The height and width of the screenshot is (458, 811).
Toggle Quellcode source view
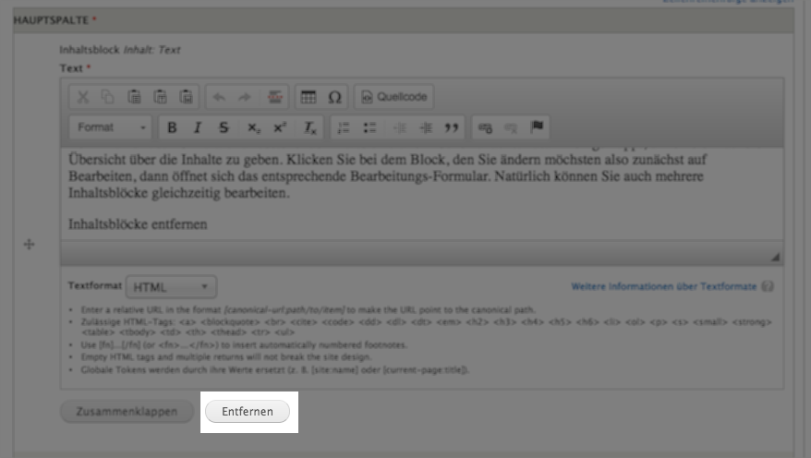394,97
